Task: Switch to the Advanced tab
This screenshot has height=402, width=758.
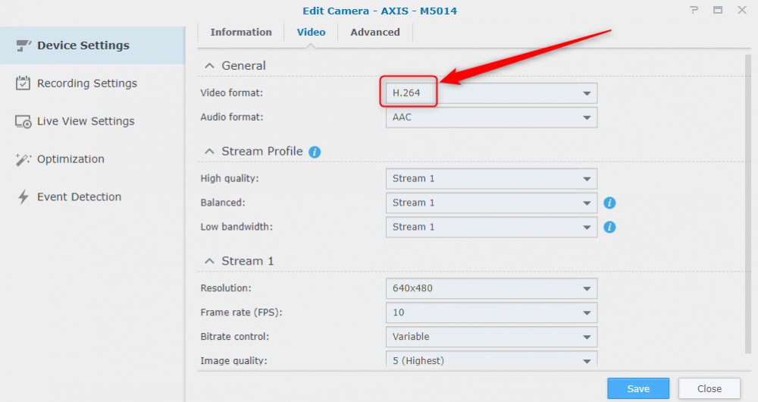Action: 375,33
